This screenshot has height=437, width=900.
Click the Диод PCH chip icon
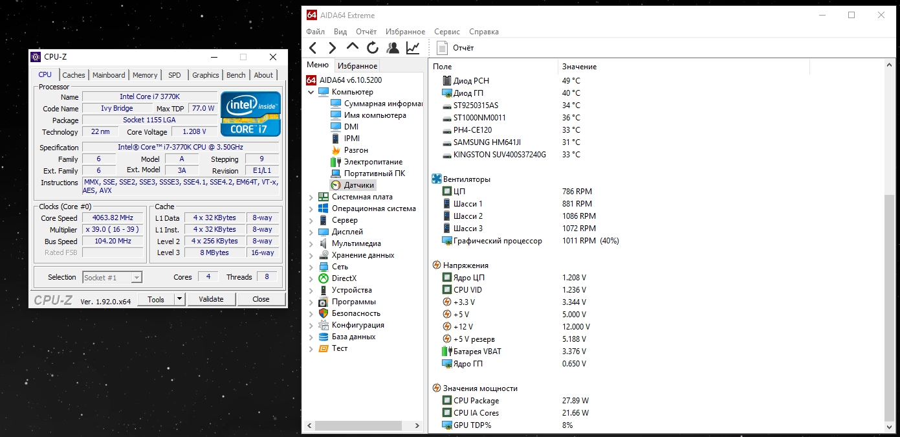(446, 81)
